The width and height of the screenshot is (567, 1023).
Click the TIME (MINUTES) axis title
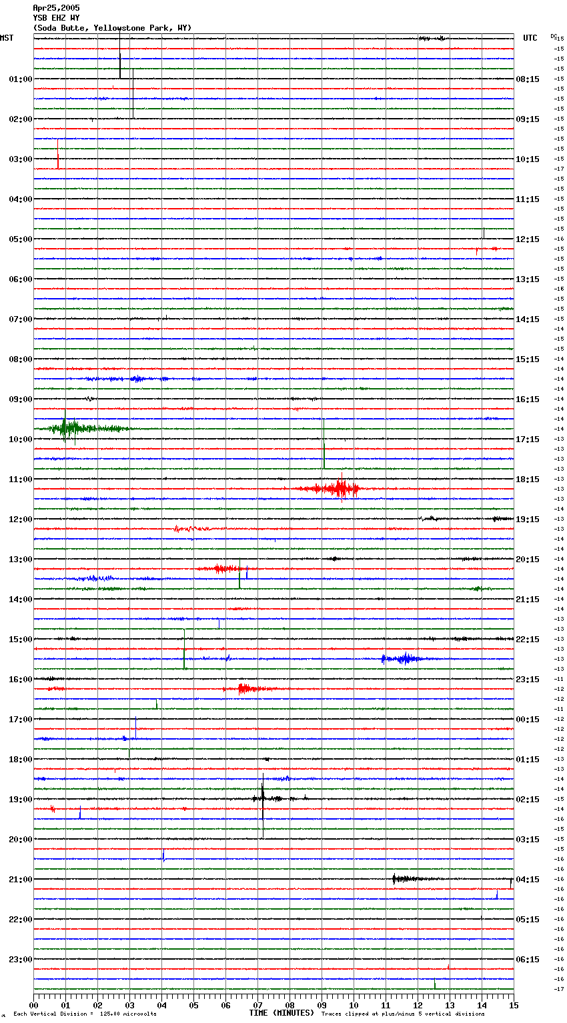coord(281,1013)
